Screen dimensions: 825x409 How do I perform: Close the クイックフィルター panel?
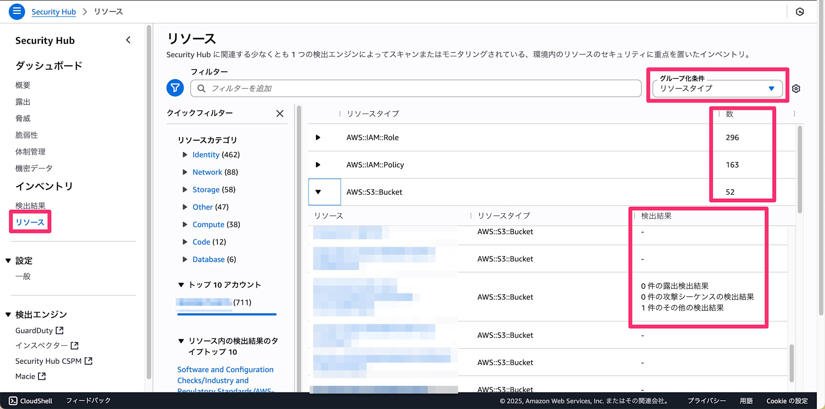click(280, 113)
